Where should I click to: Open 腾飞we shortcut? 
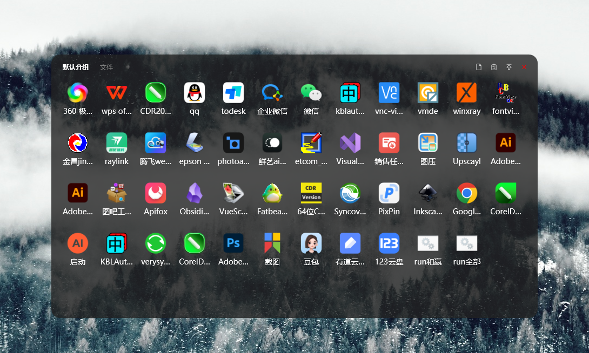pyautogui.click(x=156, y=143)
